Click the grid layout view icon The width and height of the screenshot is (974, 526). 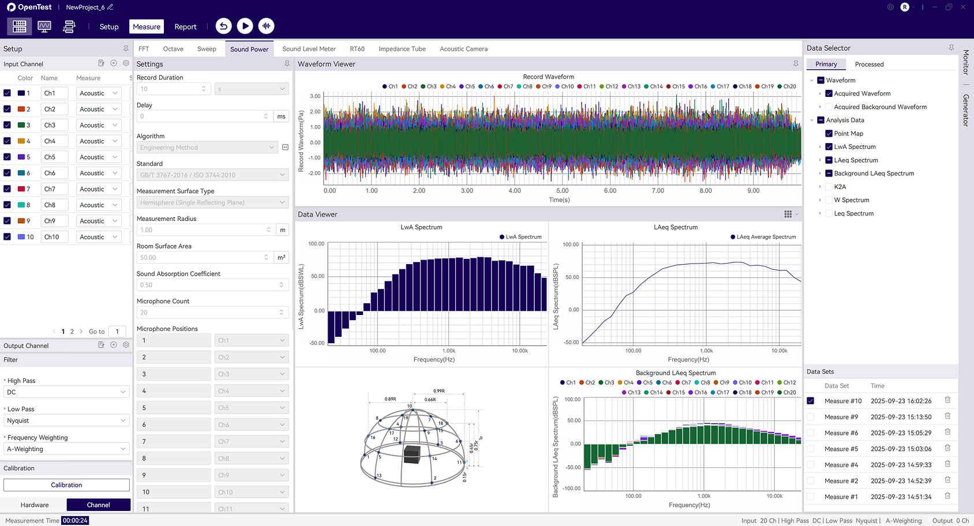[x=20, y=27]
